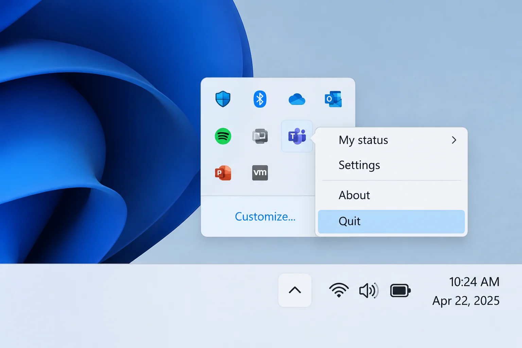
Task: Choose Settings in the Teams menu
Action: (x=391, y=165)
